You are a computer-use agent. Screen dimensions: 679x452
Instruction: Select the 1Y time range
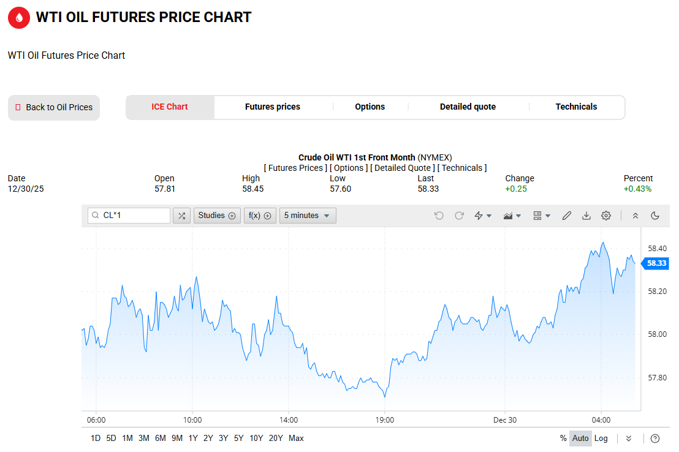(193, 438)
